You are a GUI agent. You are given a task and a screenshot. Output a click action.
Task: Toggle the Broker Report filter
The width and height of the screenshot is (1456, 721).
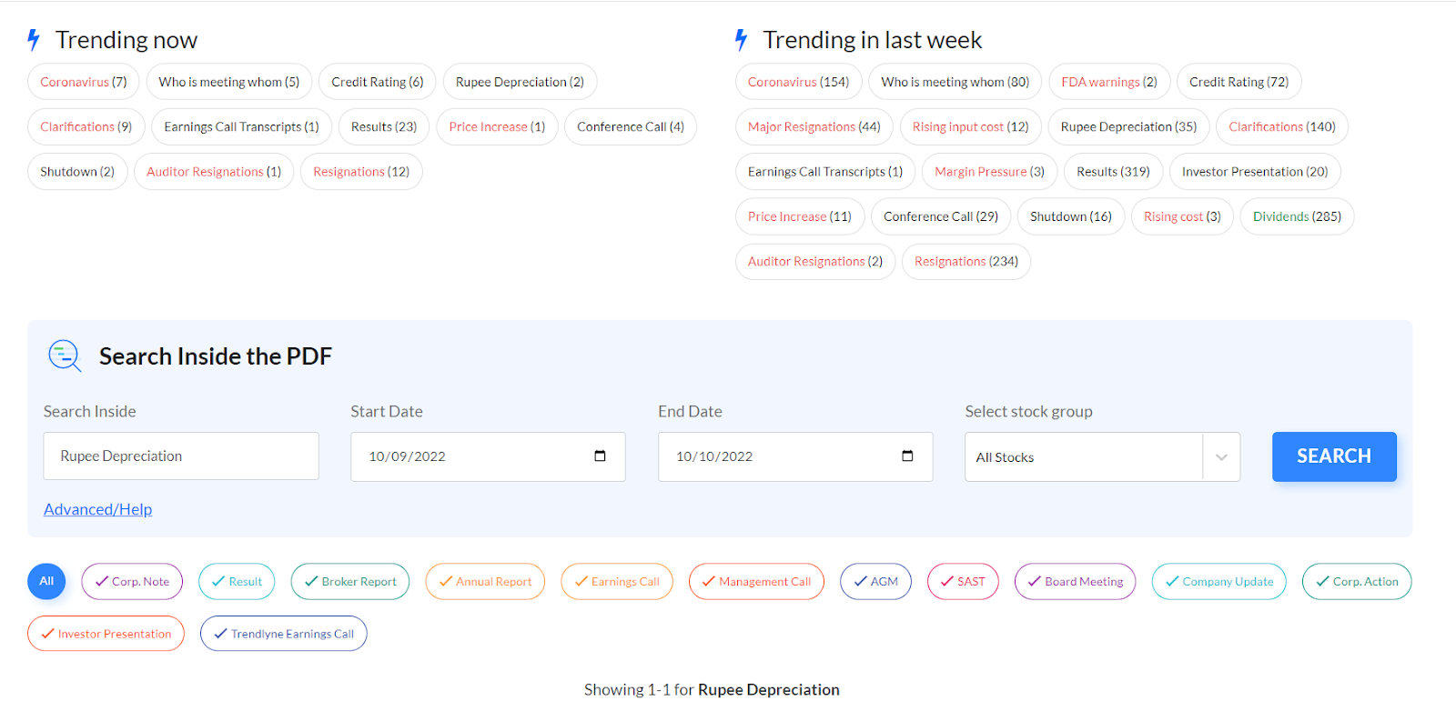350,582
